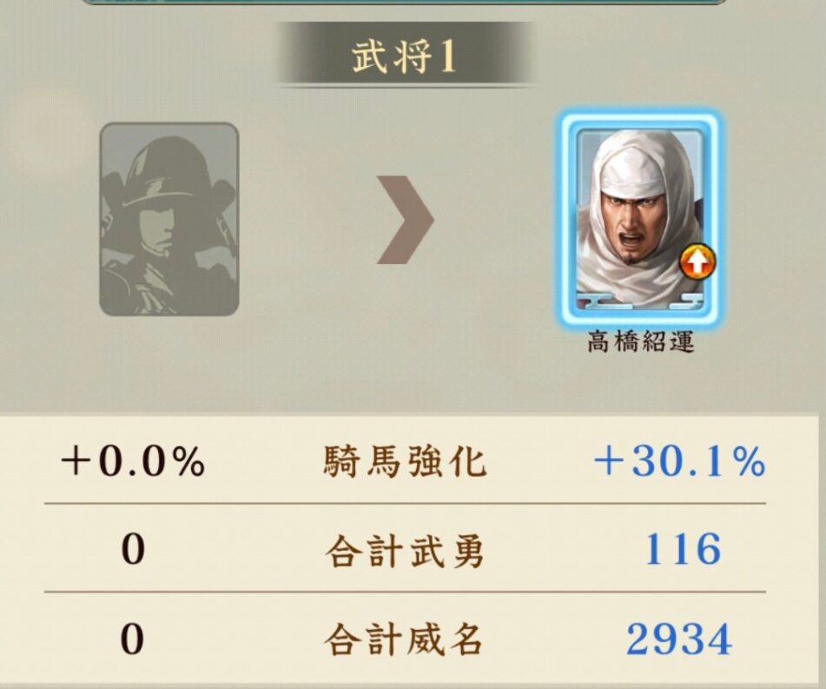Click the current 0 value for 合計武勇

tap(133, 550)
